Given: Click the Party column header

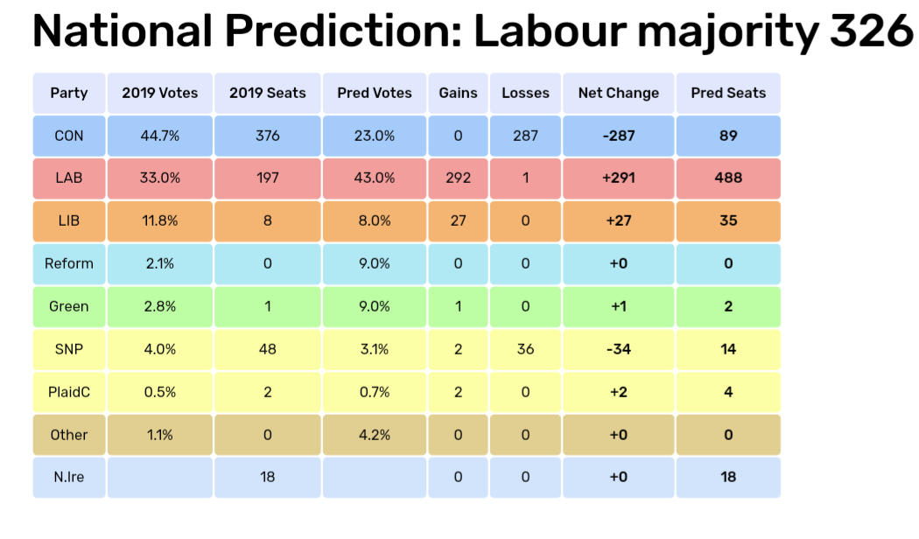Looking at the screenshot, I should (x=69, y=93).
